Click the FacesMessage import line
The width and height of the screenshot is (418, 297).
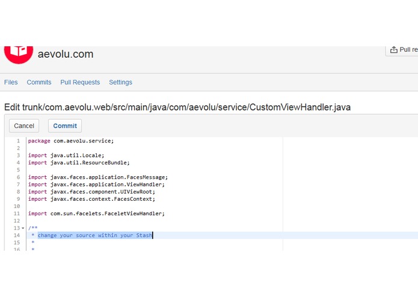click(98, 177)
